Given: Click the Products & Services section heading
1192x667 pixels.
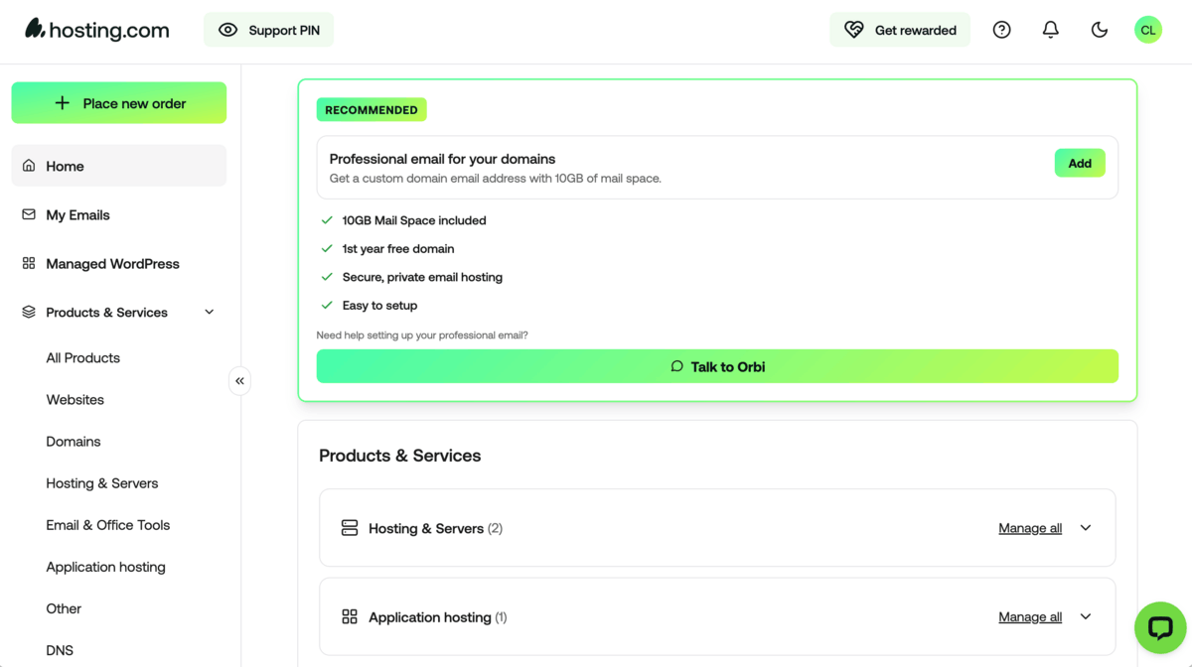Looking at the screenshot, I should click(x=399, y=456).
